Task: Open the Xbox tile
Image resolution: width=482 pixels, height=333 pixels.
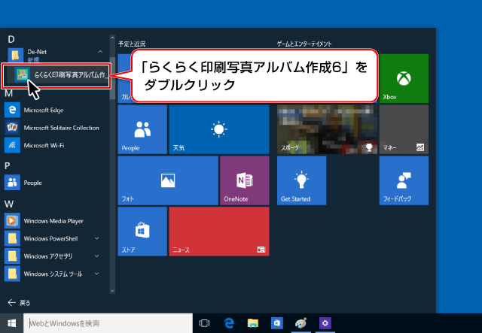Action: click(404, 78)
